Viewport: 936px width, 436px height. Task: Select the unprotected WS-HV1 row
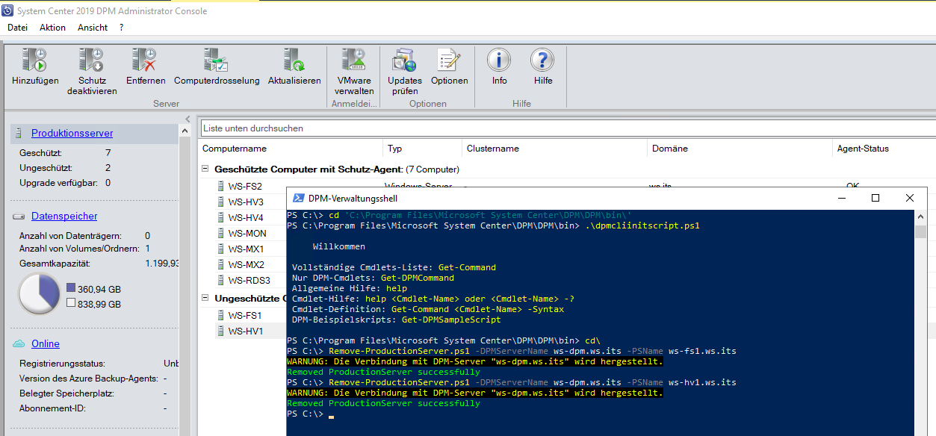(245, 331)
